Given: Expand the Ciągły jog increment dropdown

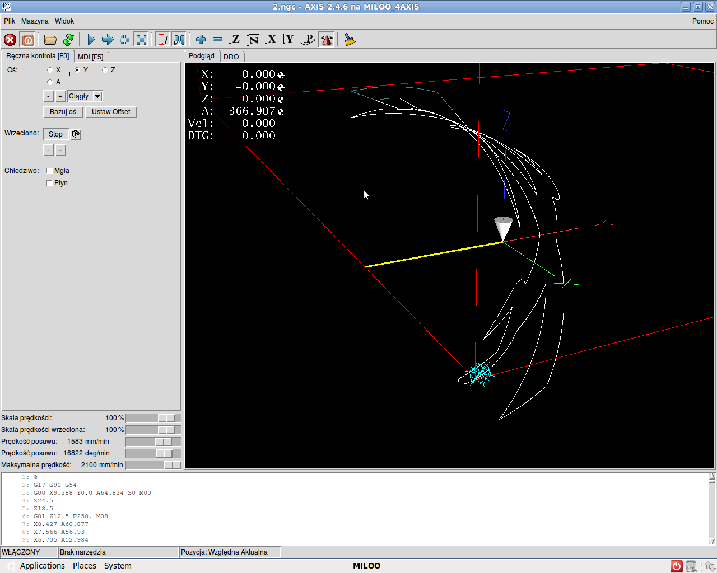Looking at the screenshot, I should (x=97, y=96).
